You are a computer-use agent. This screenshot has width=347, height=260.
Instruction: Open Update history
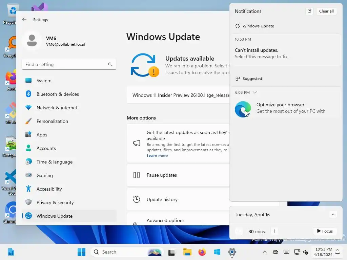[x=178, y=199]
